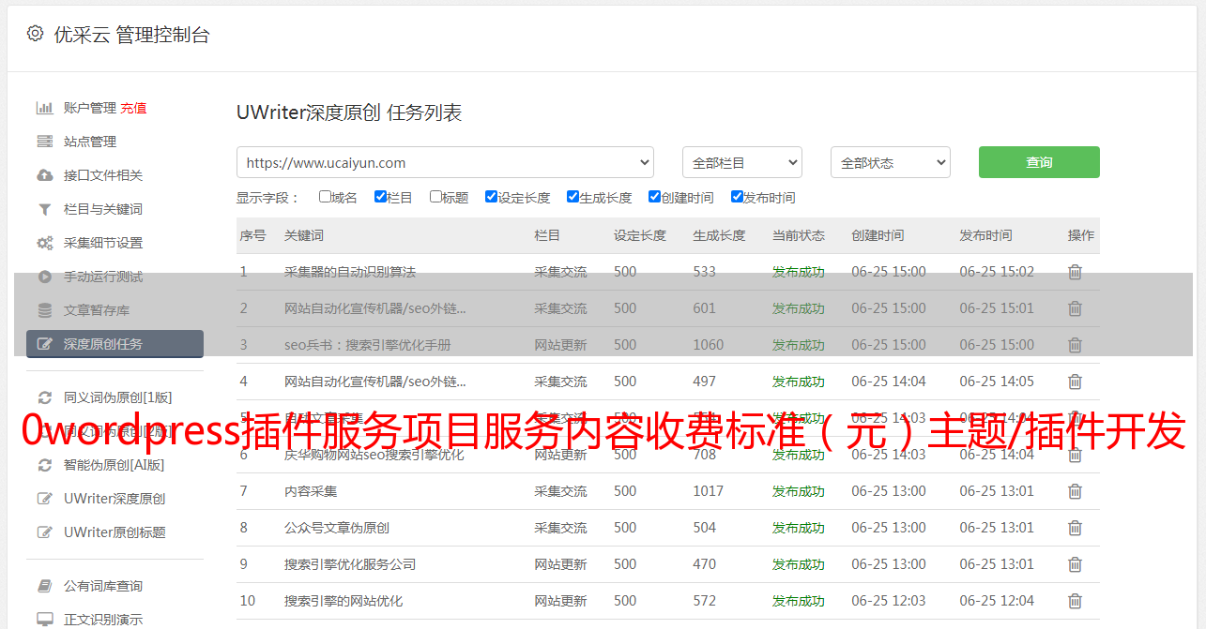Image resolution: width=1206 pixels, height=629 pixels.
Task: Go to 智能伪原创[AI版] in sidebar
Action: coord(114,465)
